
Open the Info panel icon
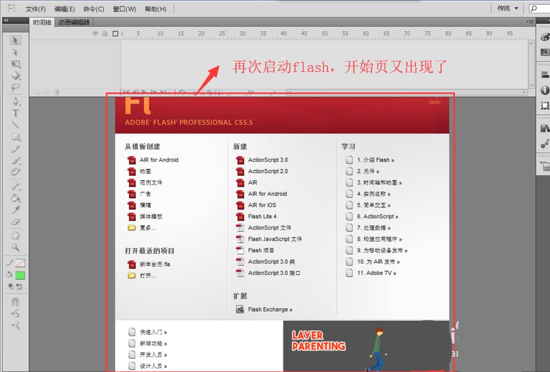(544, 90)
